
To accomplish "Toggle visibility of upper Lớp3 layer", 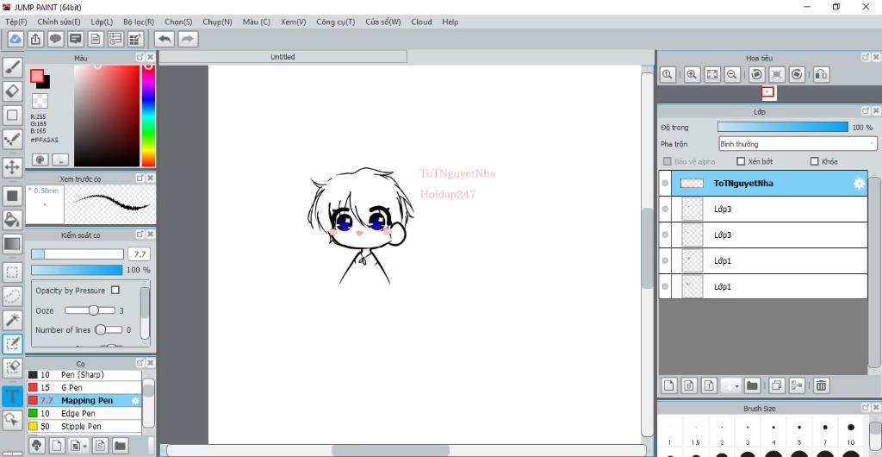I will (666, 209).
